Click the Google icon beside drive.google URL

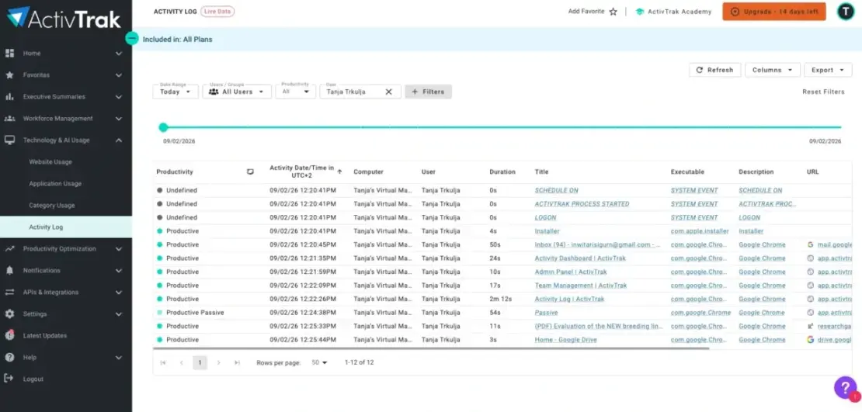[810, 340]
